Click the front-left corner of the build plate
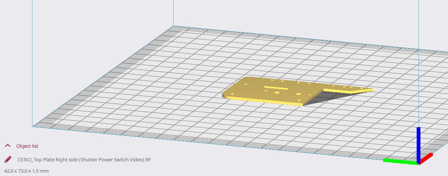This screenshot has width=448, height=176. [33, 126]
